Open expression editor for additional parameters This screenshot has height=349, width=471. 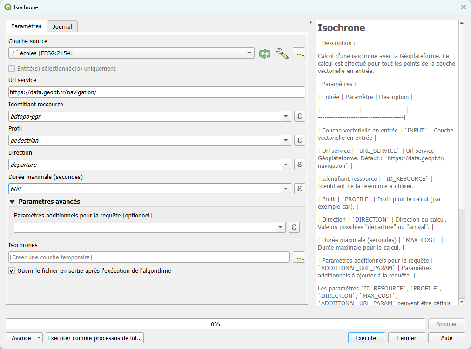294,227
